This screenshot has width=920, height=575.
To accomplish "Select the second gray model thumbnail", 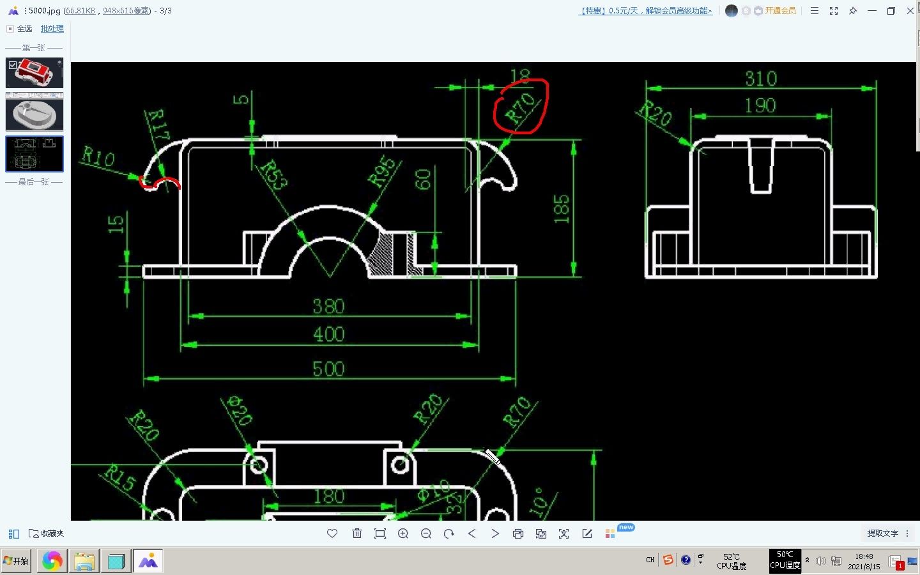I will pyautogui.click(x=34, y=115).
